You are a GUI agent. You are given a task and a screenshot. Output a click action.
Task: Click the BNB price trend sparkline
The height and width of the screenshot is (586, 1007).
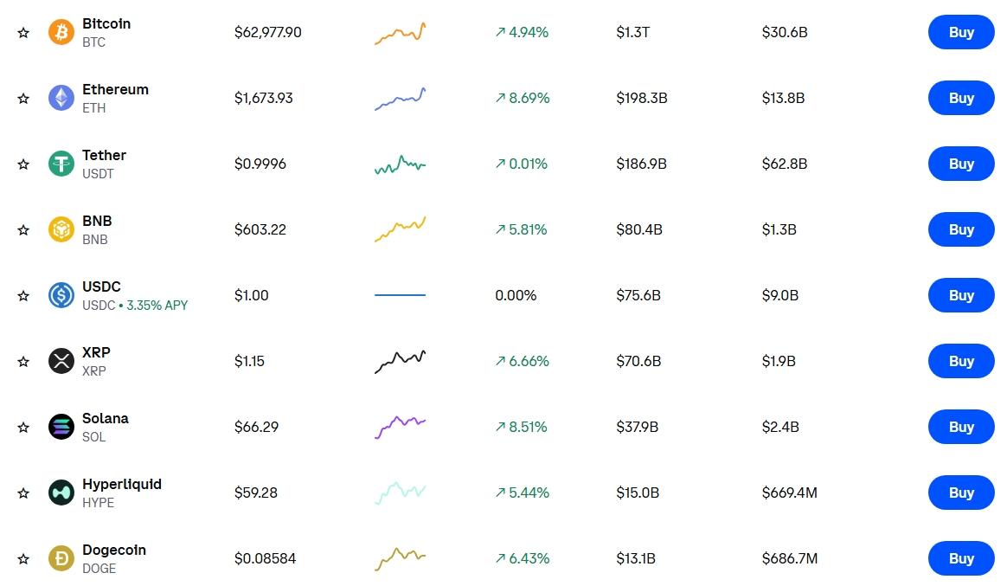point(400,229)
